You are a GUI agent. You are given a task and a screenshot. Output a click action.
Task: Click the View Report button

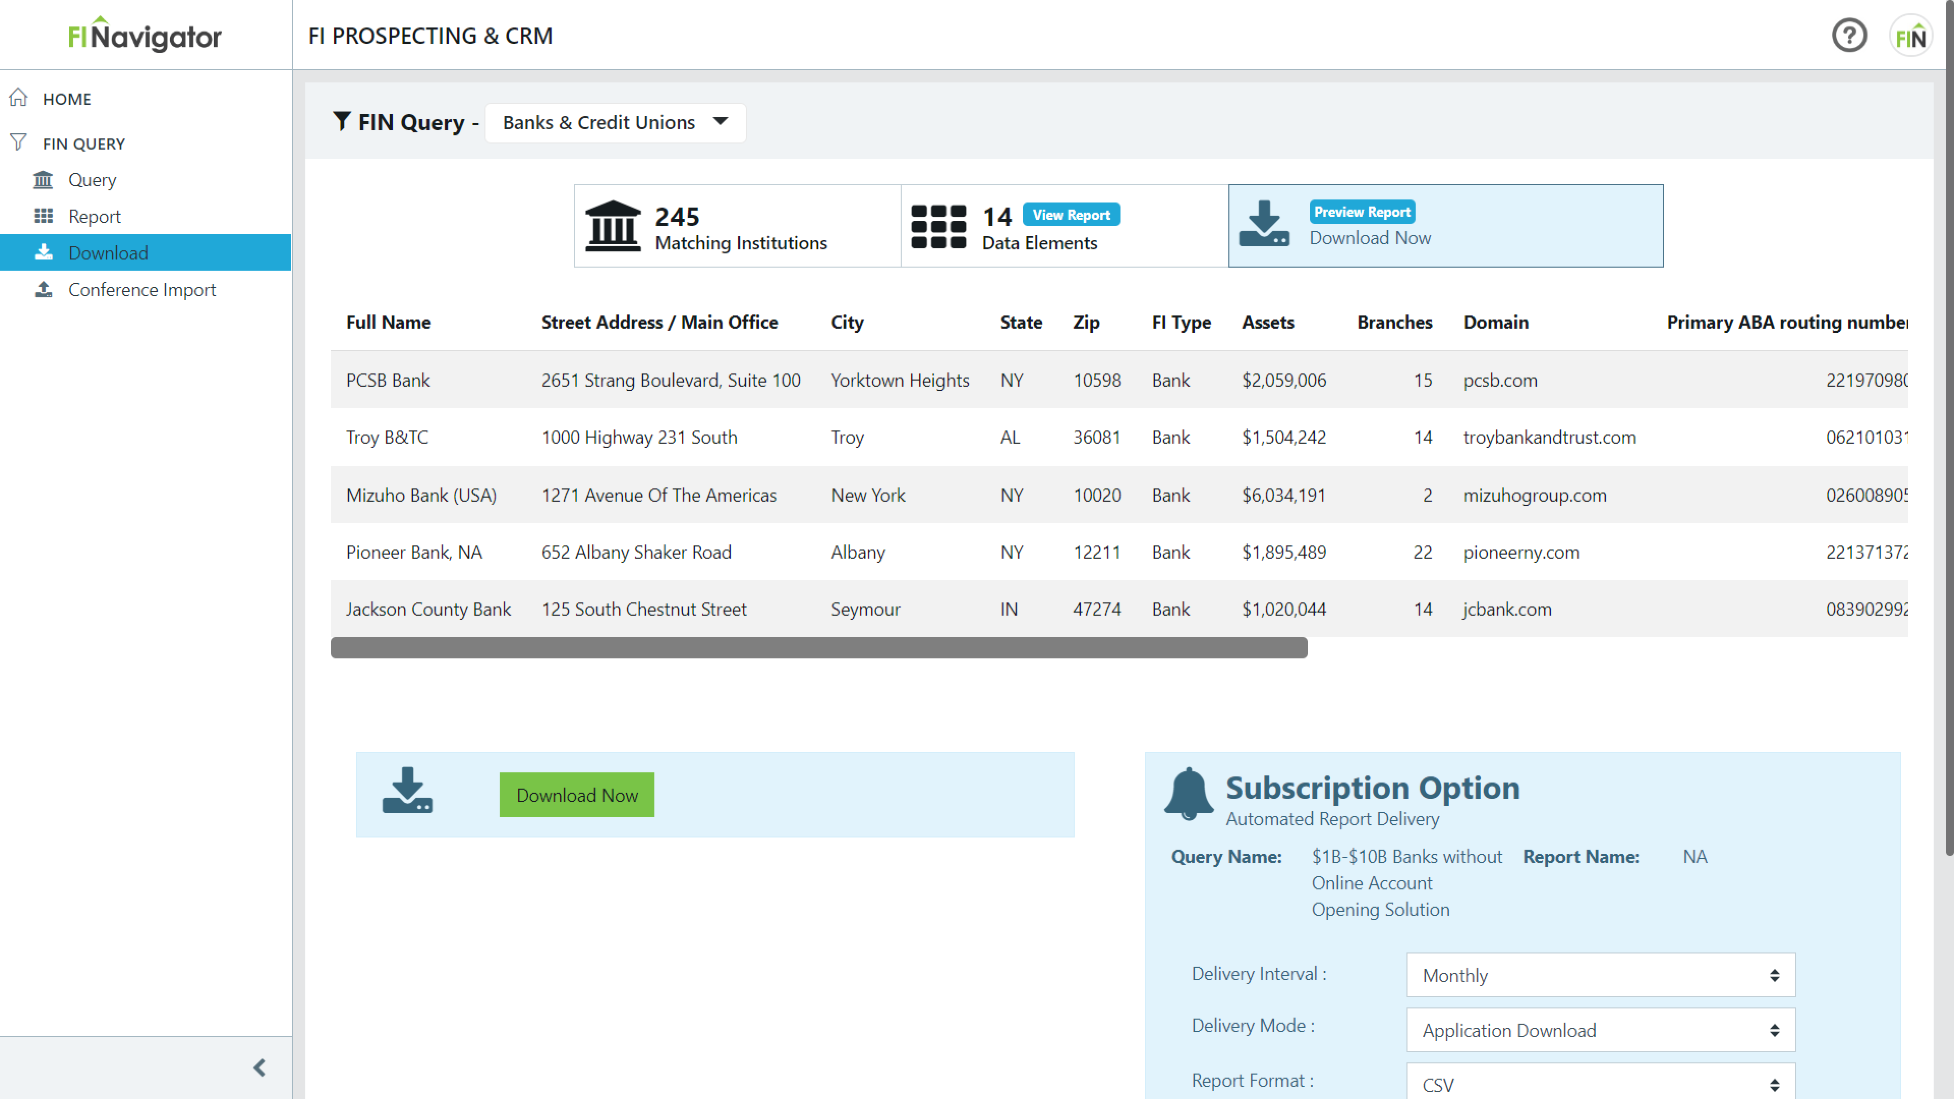point(1071,215)
